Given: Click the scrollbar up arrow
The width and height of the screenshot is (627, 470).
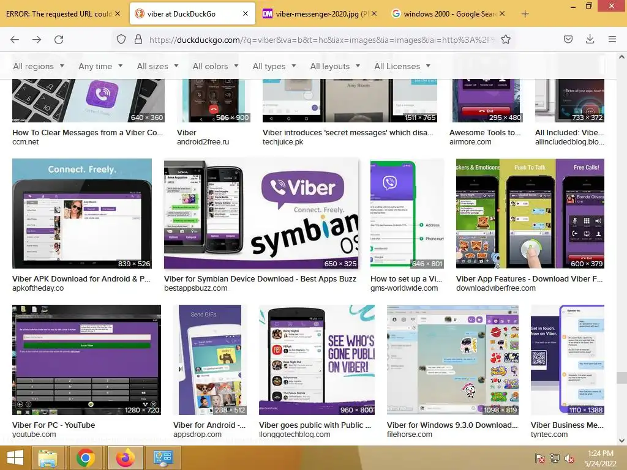Looking at the screenshot, I should click(621, 57).
